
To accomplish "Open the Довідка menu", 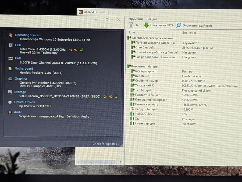I will [x=151, y=19].
